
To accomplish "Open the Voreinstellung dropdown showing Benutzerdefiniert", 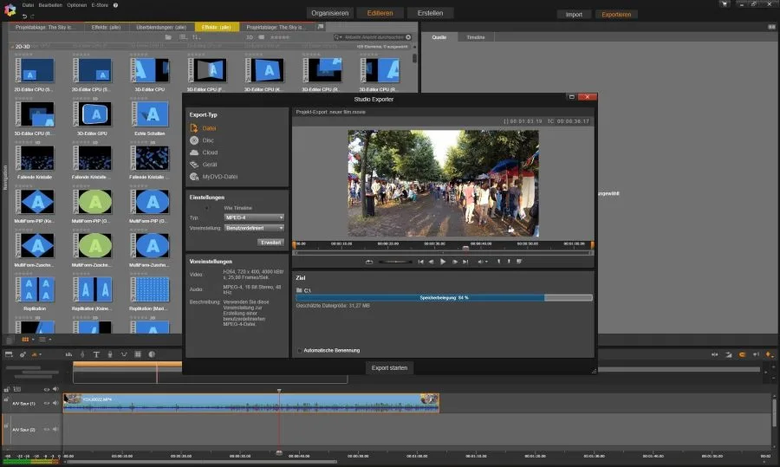I will pyautogui.click(x=254, y=228).
